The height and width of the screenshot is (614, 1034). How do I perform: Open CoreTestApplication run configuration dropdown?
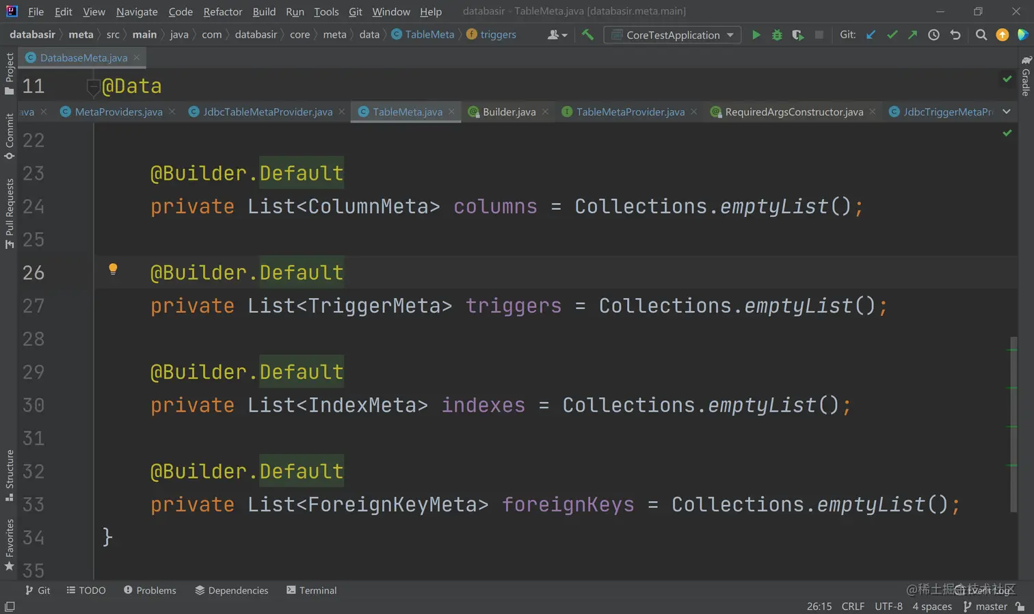pyautogui.click(x=672, y=35)
